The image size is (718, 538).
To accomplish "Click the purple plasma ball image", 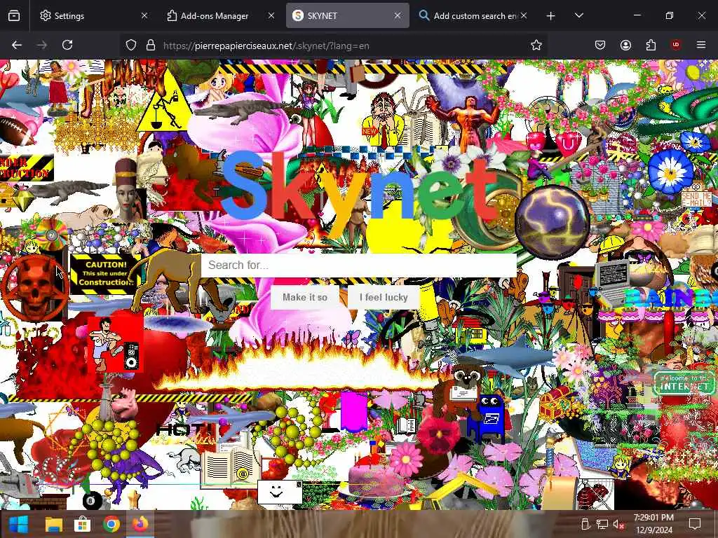I will tap(553, 221).
